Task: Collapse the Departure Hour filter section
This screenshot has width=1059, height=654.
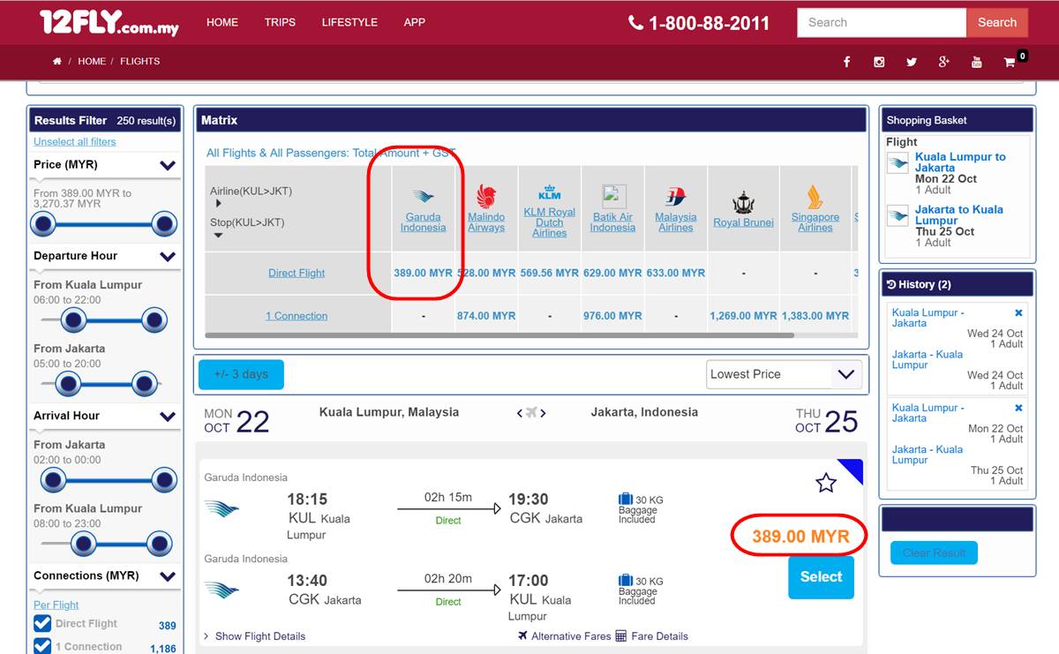Action: point(168,257)
